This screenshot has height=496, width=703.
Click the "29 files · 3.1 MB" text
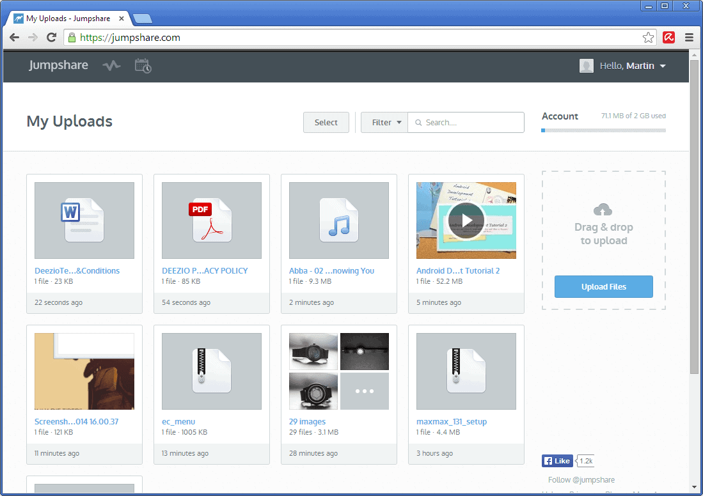click(x=314, y=432)
